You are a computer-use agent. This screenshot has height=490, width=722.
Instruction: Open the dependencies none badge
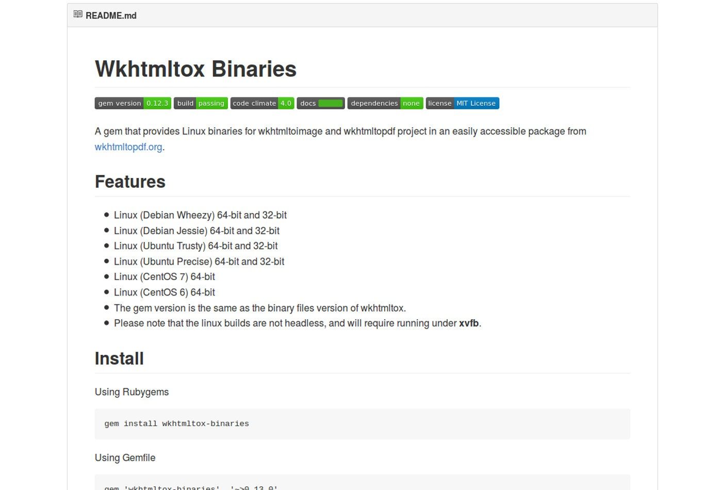pos(385,103)
